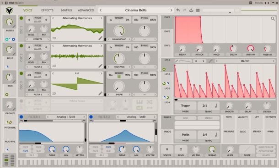Next Filter 1 Analog 12dB type arrow
This screenshot has height=168, width=279.
tap(84, 117)
